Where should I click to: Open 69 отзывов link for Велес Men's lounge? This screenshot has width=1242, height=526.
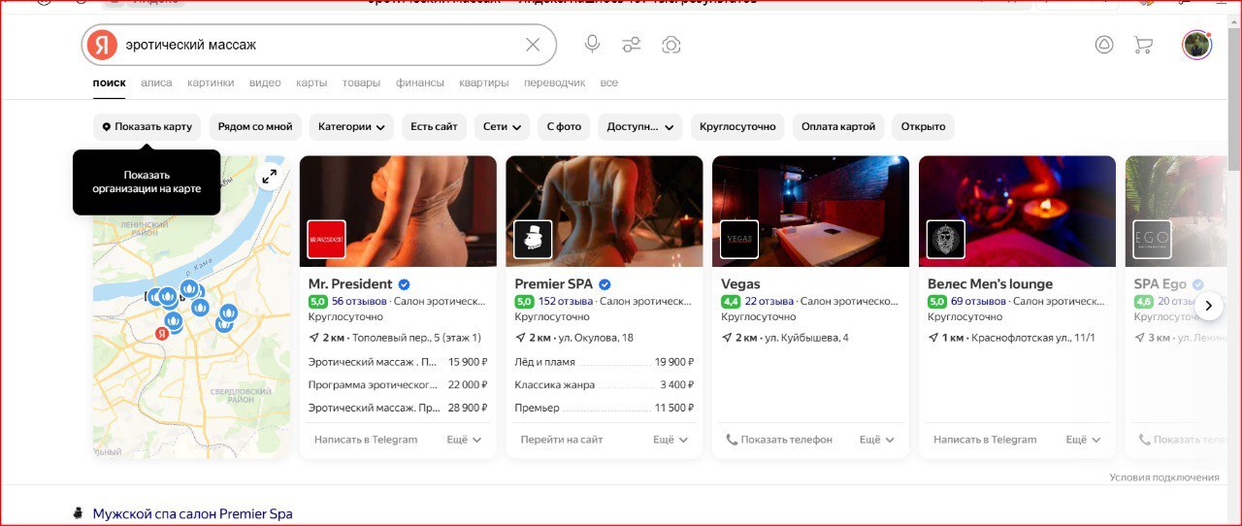[x=978, y=301]
